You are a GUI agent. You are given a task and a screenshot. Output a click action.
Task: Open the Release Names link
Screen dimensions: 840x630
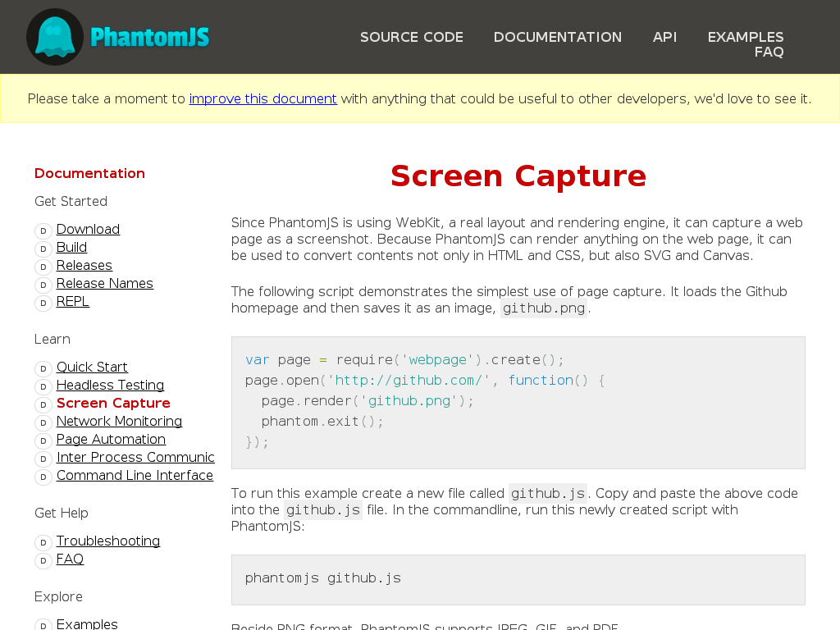point(104,283)
